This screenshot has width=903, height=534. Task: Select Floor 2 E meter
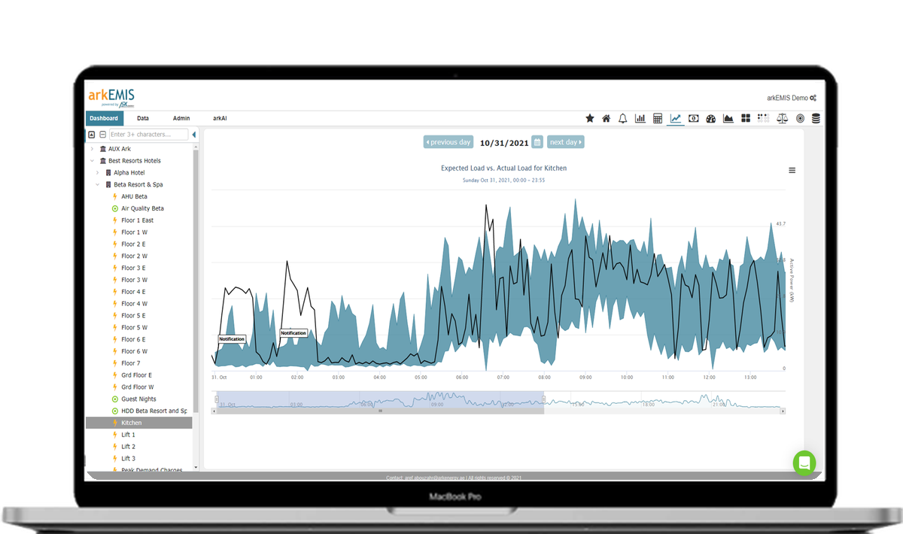click(x=133, y=244)
